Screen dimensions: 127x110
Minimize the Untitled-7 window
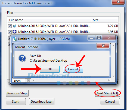(92, 38)
